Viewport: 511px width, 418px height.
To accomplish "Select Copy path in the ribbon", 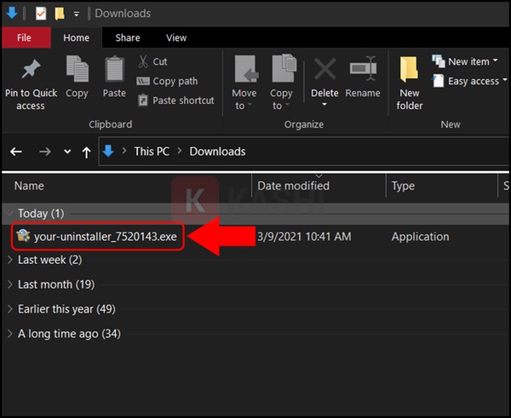I will tap(167, 81).
